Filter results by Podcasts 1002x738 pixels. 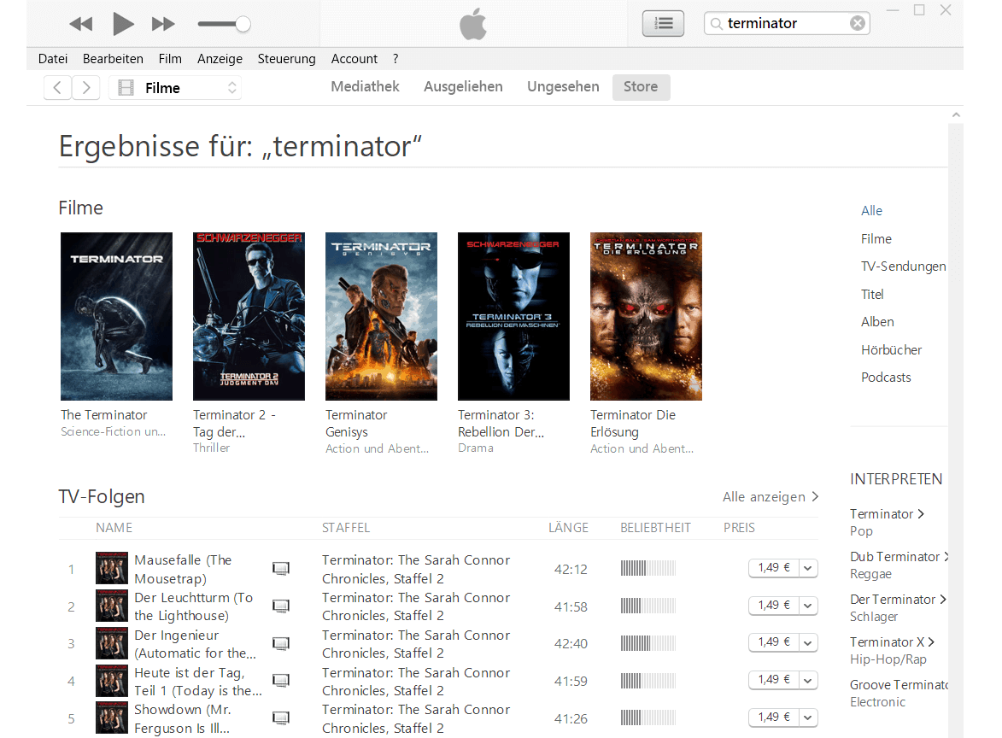886,378
